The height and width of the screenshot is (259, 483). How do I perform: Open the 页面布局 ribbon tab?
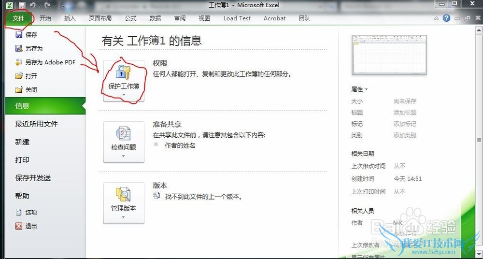pos(100,18)
